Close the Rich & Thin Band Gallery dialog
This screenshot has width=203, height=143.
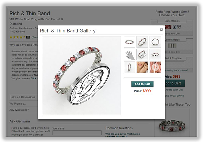pyautogui.click(x=161, y=30)
